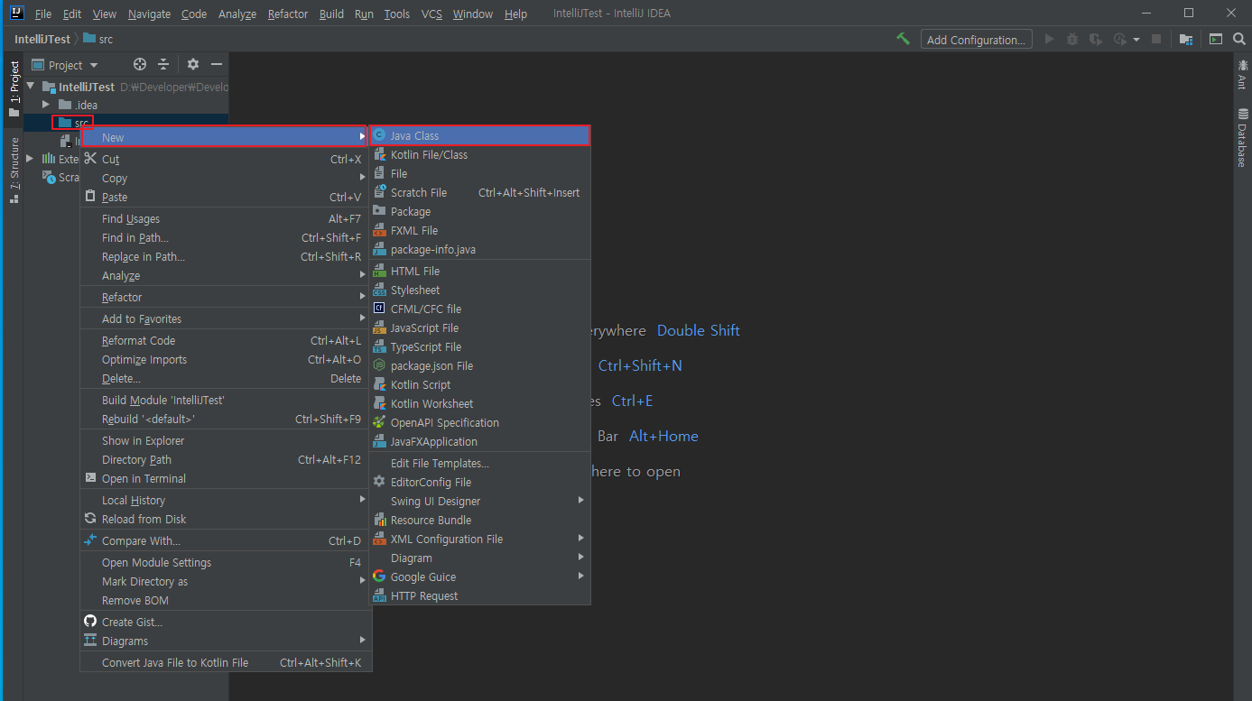Open the Project panel gear settings
The image size is (1252, 701).
click(192, 64)
